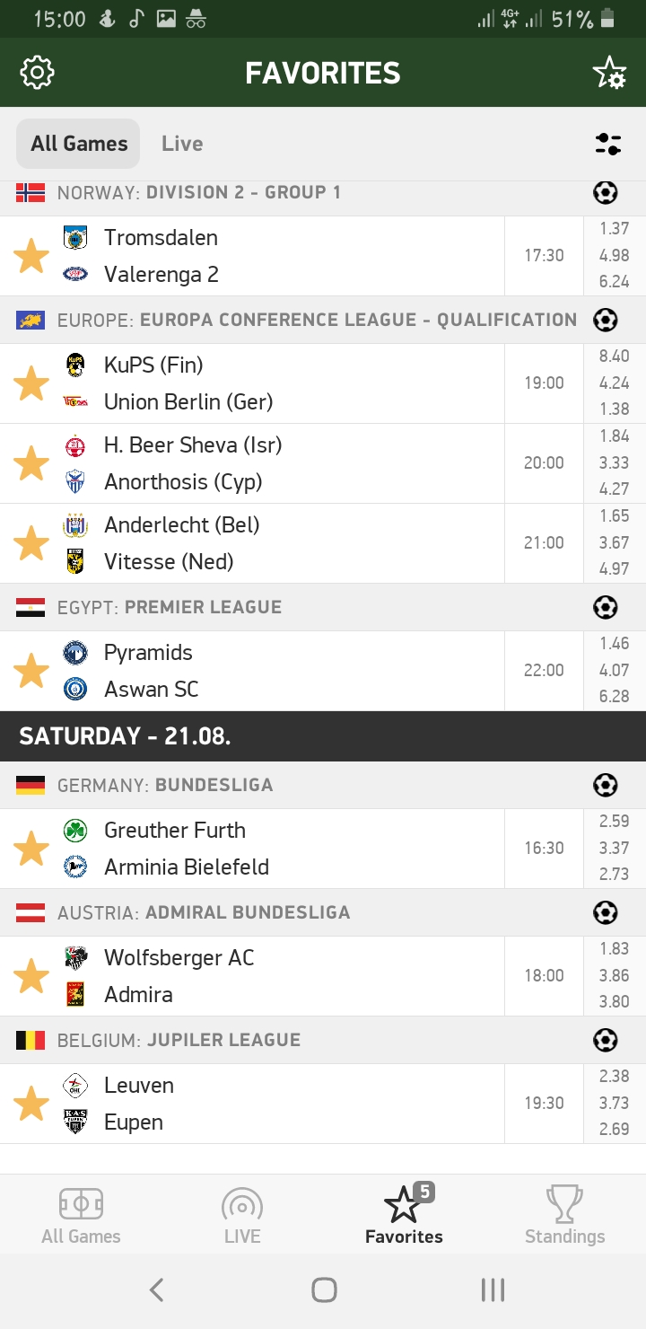The image size is (646, 1329).
Task: Unfavorite the Tromsdalen vs Valerenga 2 match
Action: point(31,256)
